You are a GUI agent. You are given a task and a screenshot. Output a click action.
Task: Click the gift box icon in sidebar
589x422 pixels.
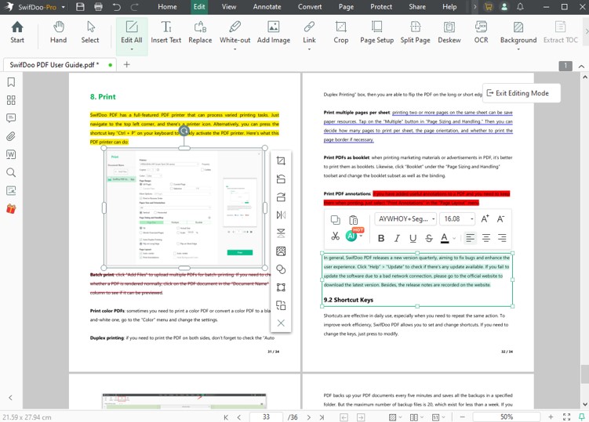(11, 208)
